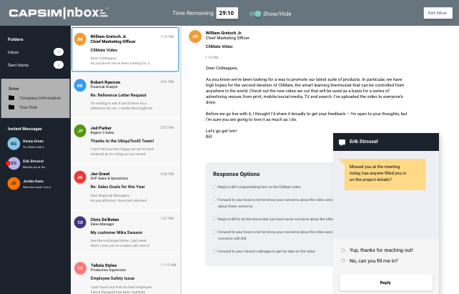459x294 pixels.
Task: Select first Forward to your boss option
Action: click(x=215, y=200)
